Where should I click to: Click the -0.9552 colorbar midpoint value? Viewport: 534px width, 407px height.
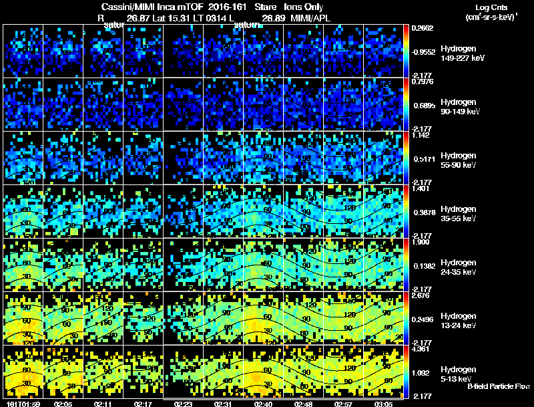coord(423,52)
